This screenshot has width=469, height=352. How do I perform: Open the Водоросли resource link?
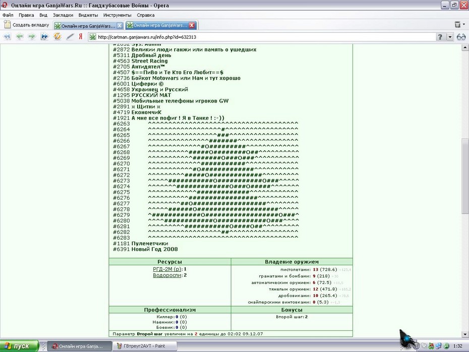(x=167, y=275)
